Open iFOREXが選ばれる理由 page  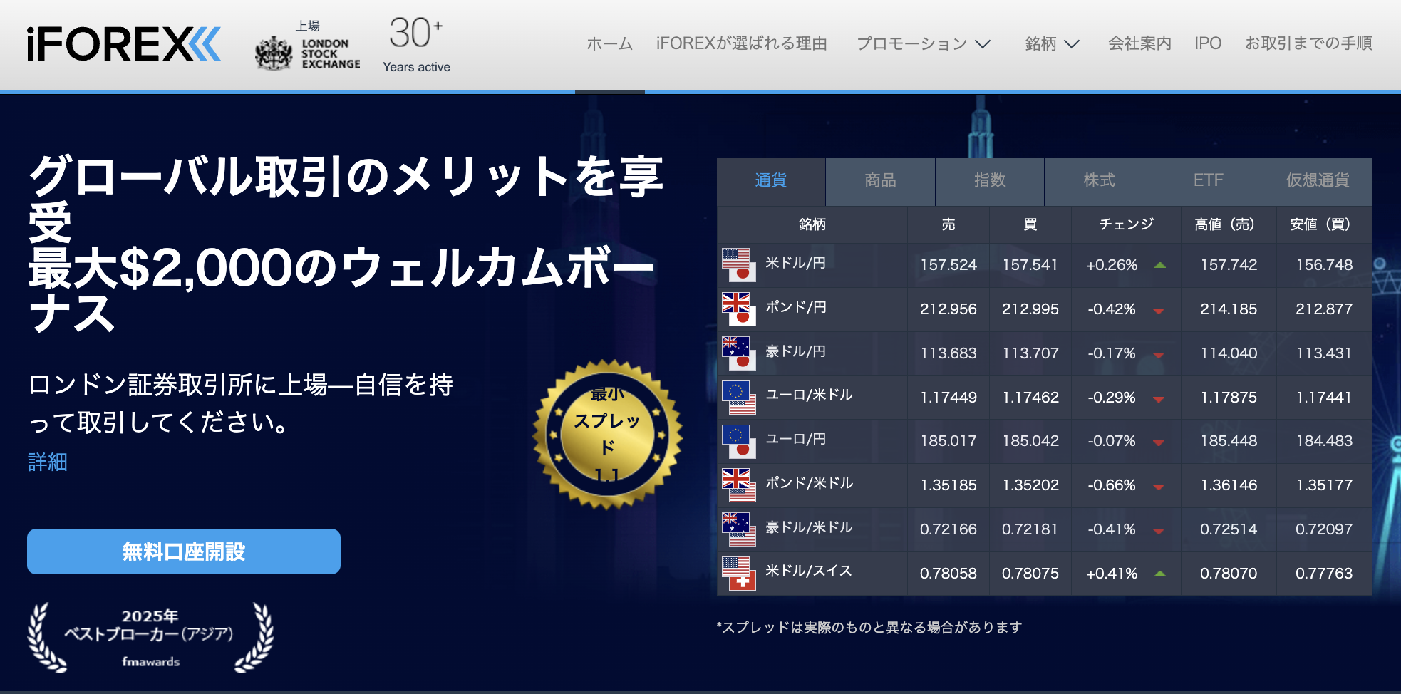742,43
